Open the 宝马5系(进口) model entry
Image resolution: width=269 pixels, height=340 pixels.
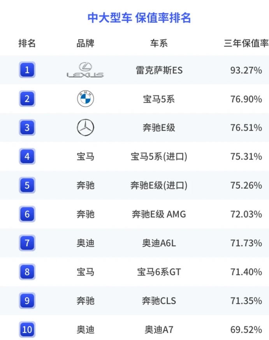[x=159, y=157]
